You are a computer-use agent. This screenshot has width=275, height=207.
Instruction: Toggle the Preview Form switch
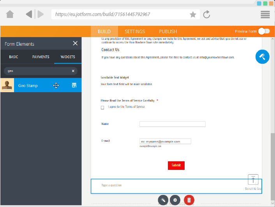pyautogui.click(x=264, y=31)
